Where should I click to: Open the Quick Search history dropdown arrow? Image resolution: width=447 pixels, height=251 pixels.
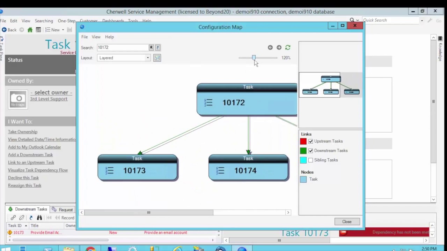click(422, 21)
